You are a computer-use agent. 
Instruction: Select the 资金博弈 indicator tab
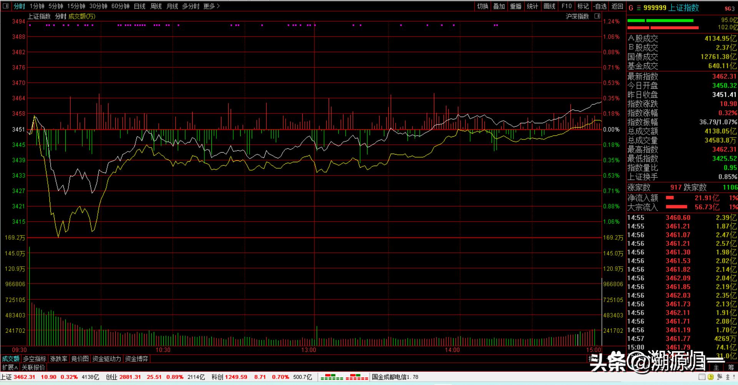(136, 358)
